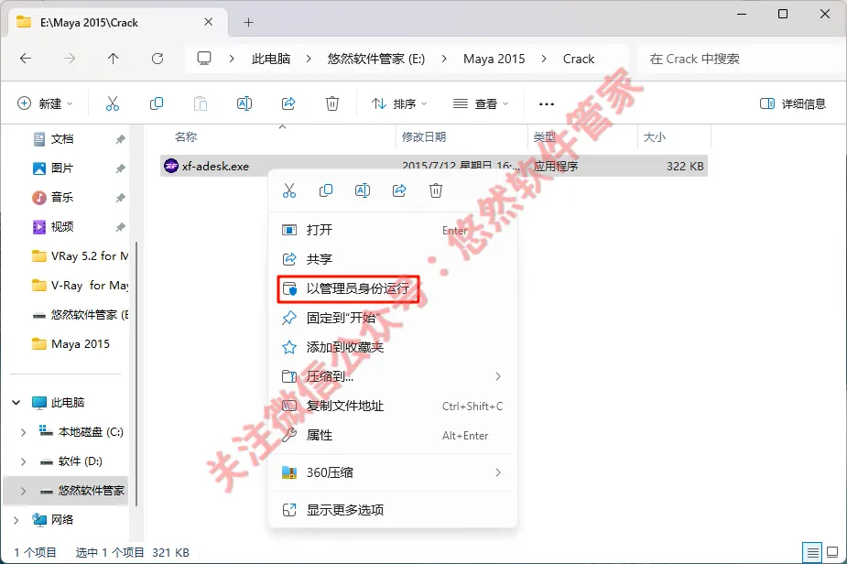Choose 共享 from context menu
The image size is (847, 564).
point(393,259)
